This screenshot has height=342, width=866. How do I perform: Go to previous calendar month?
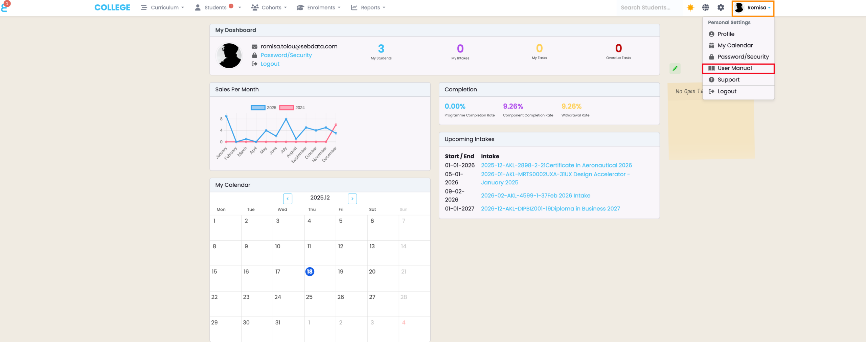pyautogui.click(x=288, y=199)
